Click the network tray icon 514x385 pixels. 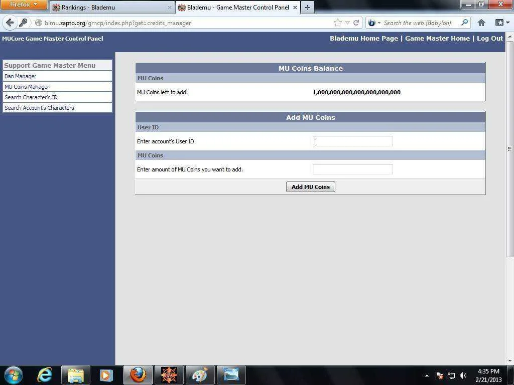coord(451,375)
